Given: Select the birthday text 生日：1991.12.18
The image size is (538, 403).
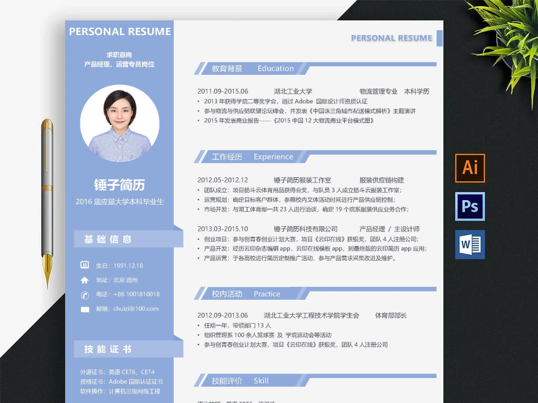Looking at the screenshot, I should (119, 265).
